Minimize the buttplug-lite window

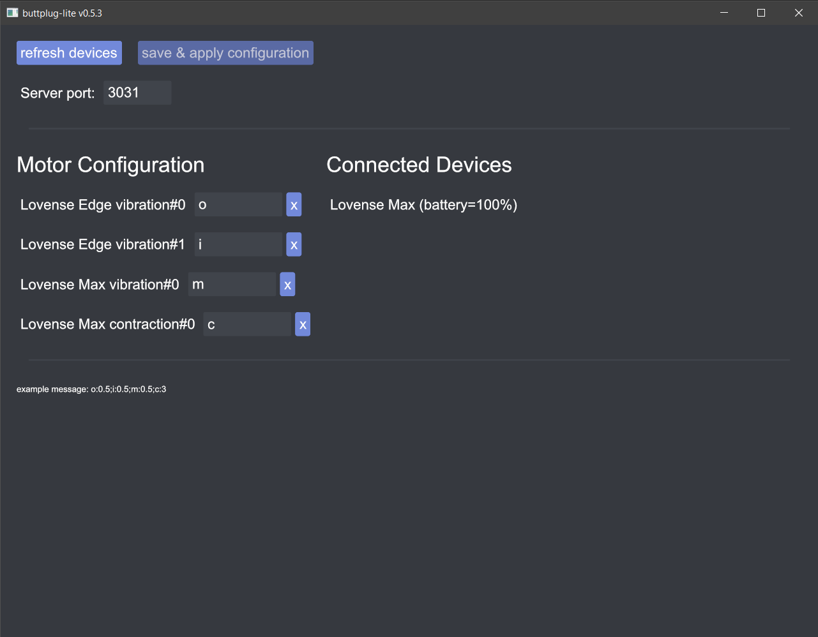point(724,13)
